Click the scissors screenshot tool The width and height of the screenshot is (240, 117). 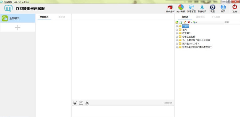(x=87, y=103)
